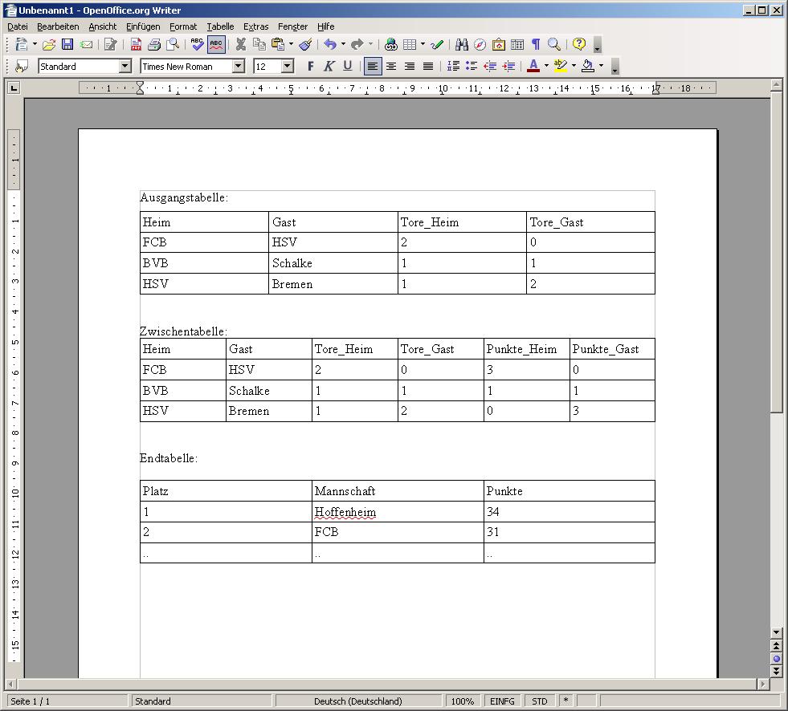Open the font size 12 dropdown

tap(288, 67)
